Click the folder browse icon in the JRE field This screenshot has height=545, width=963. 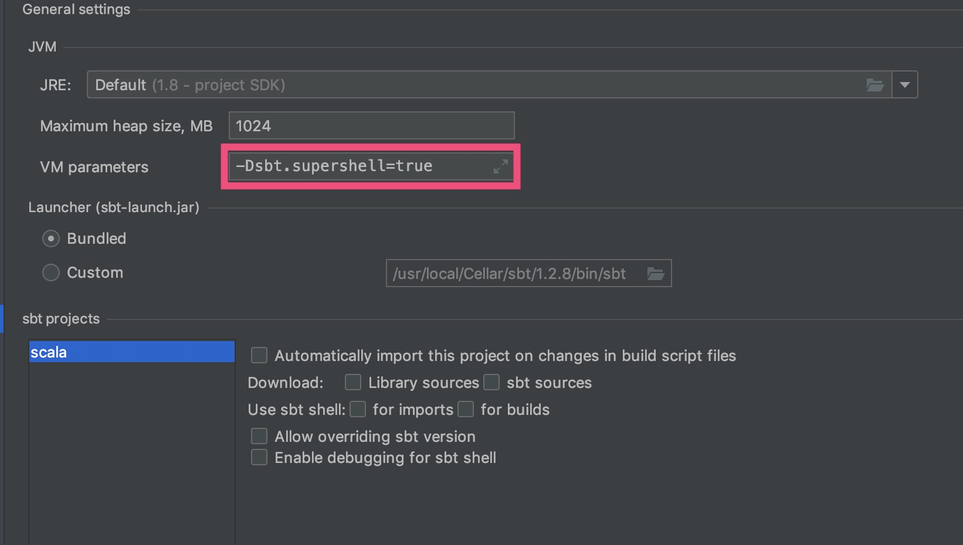click(x=875, y=84)
